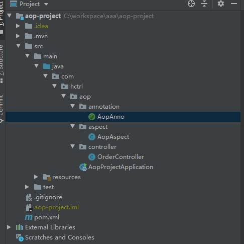
Task: Click the green @ annotation icon of AopAnno
Action: [92, 117]
